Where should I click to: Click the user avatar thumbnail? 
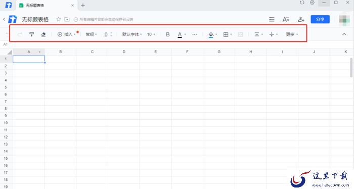pyautogui.click(x=344, y=19)
